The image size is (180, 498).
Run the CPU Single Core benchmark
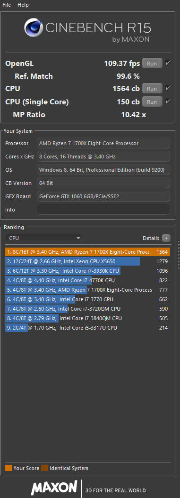click(152, 102)
